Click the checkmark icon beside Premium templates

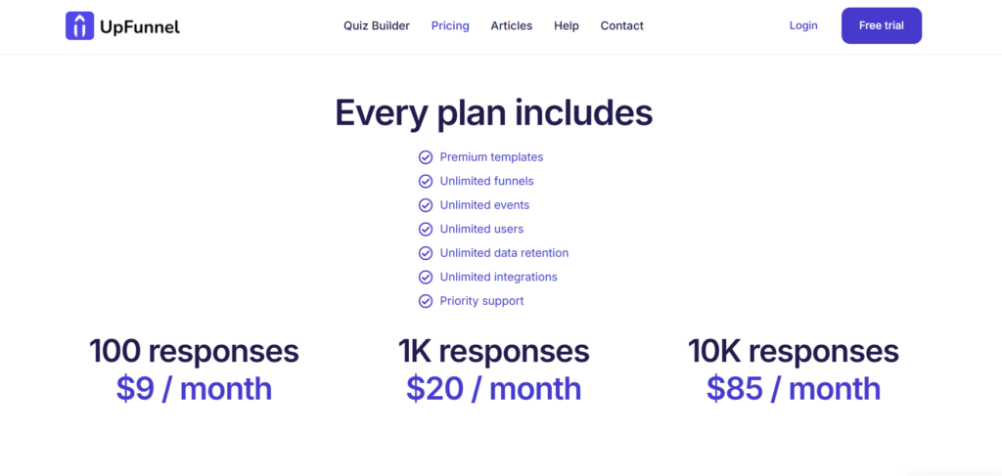pyautogui.click(x=426, y=157)
